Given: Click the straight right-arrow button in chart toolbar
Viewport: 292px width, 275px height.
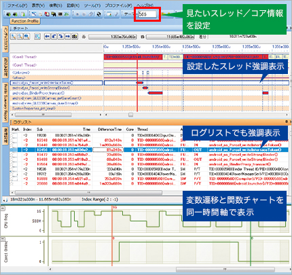Looking at the screenshot, I should pos(67,36).
